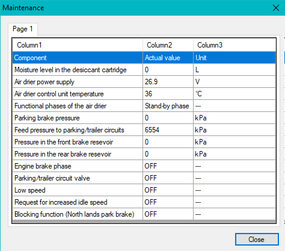Select Pressure in the rear brake resevoir
Image resolution: width=285 pixels, height=251 pixels.
pyautogui.click(x=144, y=154)
